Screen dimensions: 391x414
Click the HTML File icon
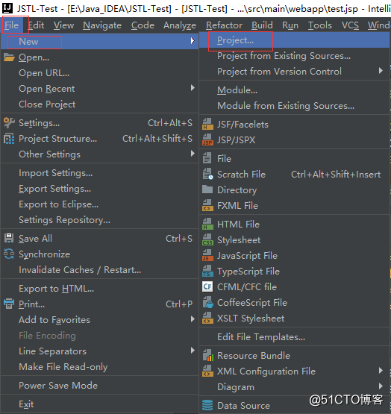tap(207, 225)
